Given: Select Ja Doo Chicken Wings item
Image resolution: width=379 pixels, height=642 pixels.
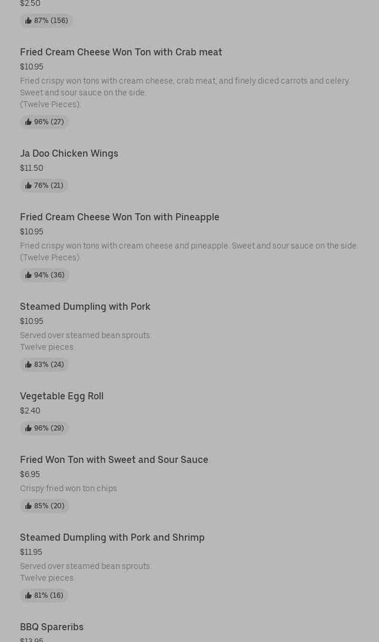Looking at the screenshot, I should pyautogui.click(x=69, y=154).
